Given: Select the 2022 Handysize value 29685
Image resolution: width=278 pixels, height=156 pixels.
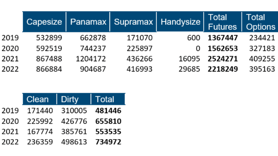Looking at the screenshot, I should click(x=189, y=69).
